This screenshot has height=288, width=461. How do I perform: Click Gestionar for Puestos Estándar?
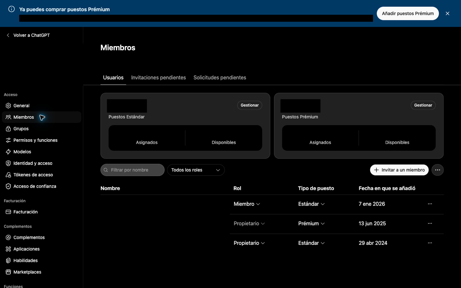[x=250, y=105]
